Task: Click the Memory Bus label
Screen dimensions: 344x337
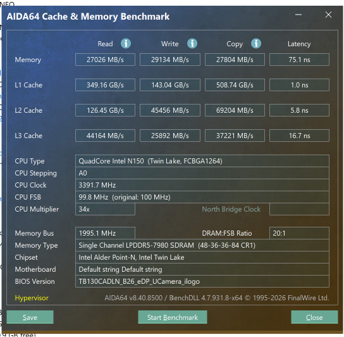Action: point(34,233)
